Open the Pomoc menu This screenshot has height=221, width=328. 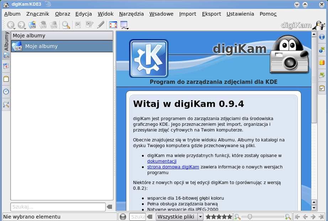coord(268,14)
